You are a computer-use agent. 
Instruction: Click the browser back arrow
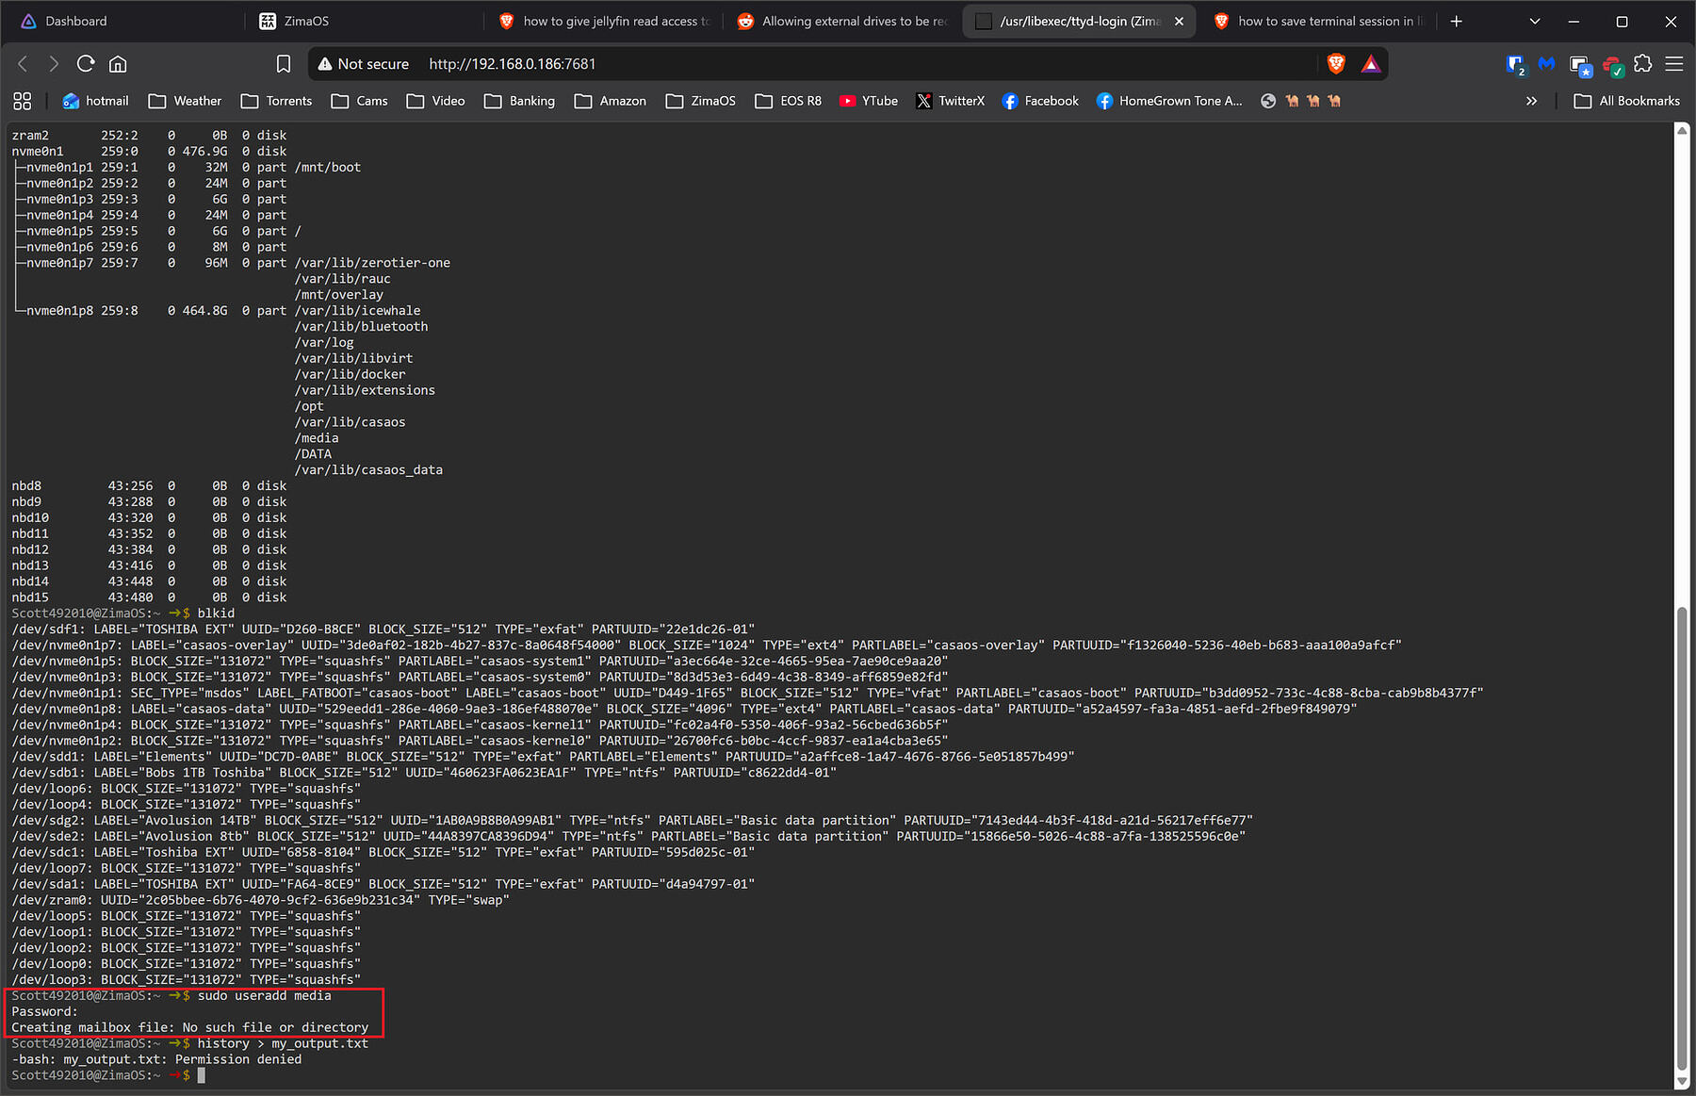(24, 64)
